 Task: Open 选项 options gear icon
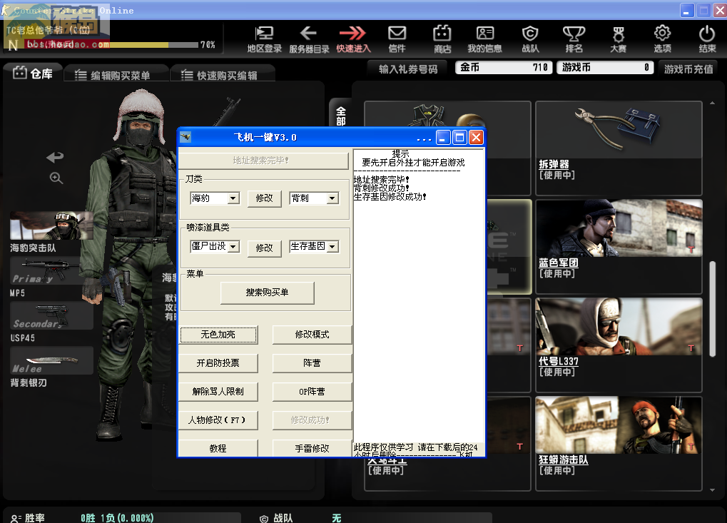[x=662, y=39]
